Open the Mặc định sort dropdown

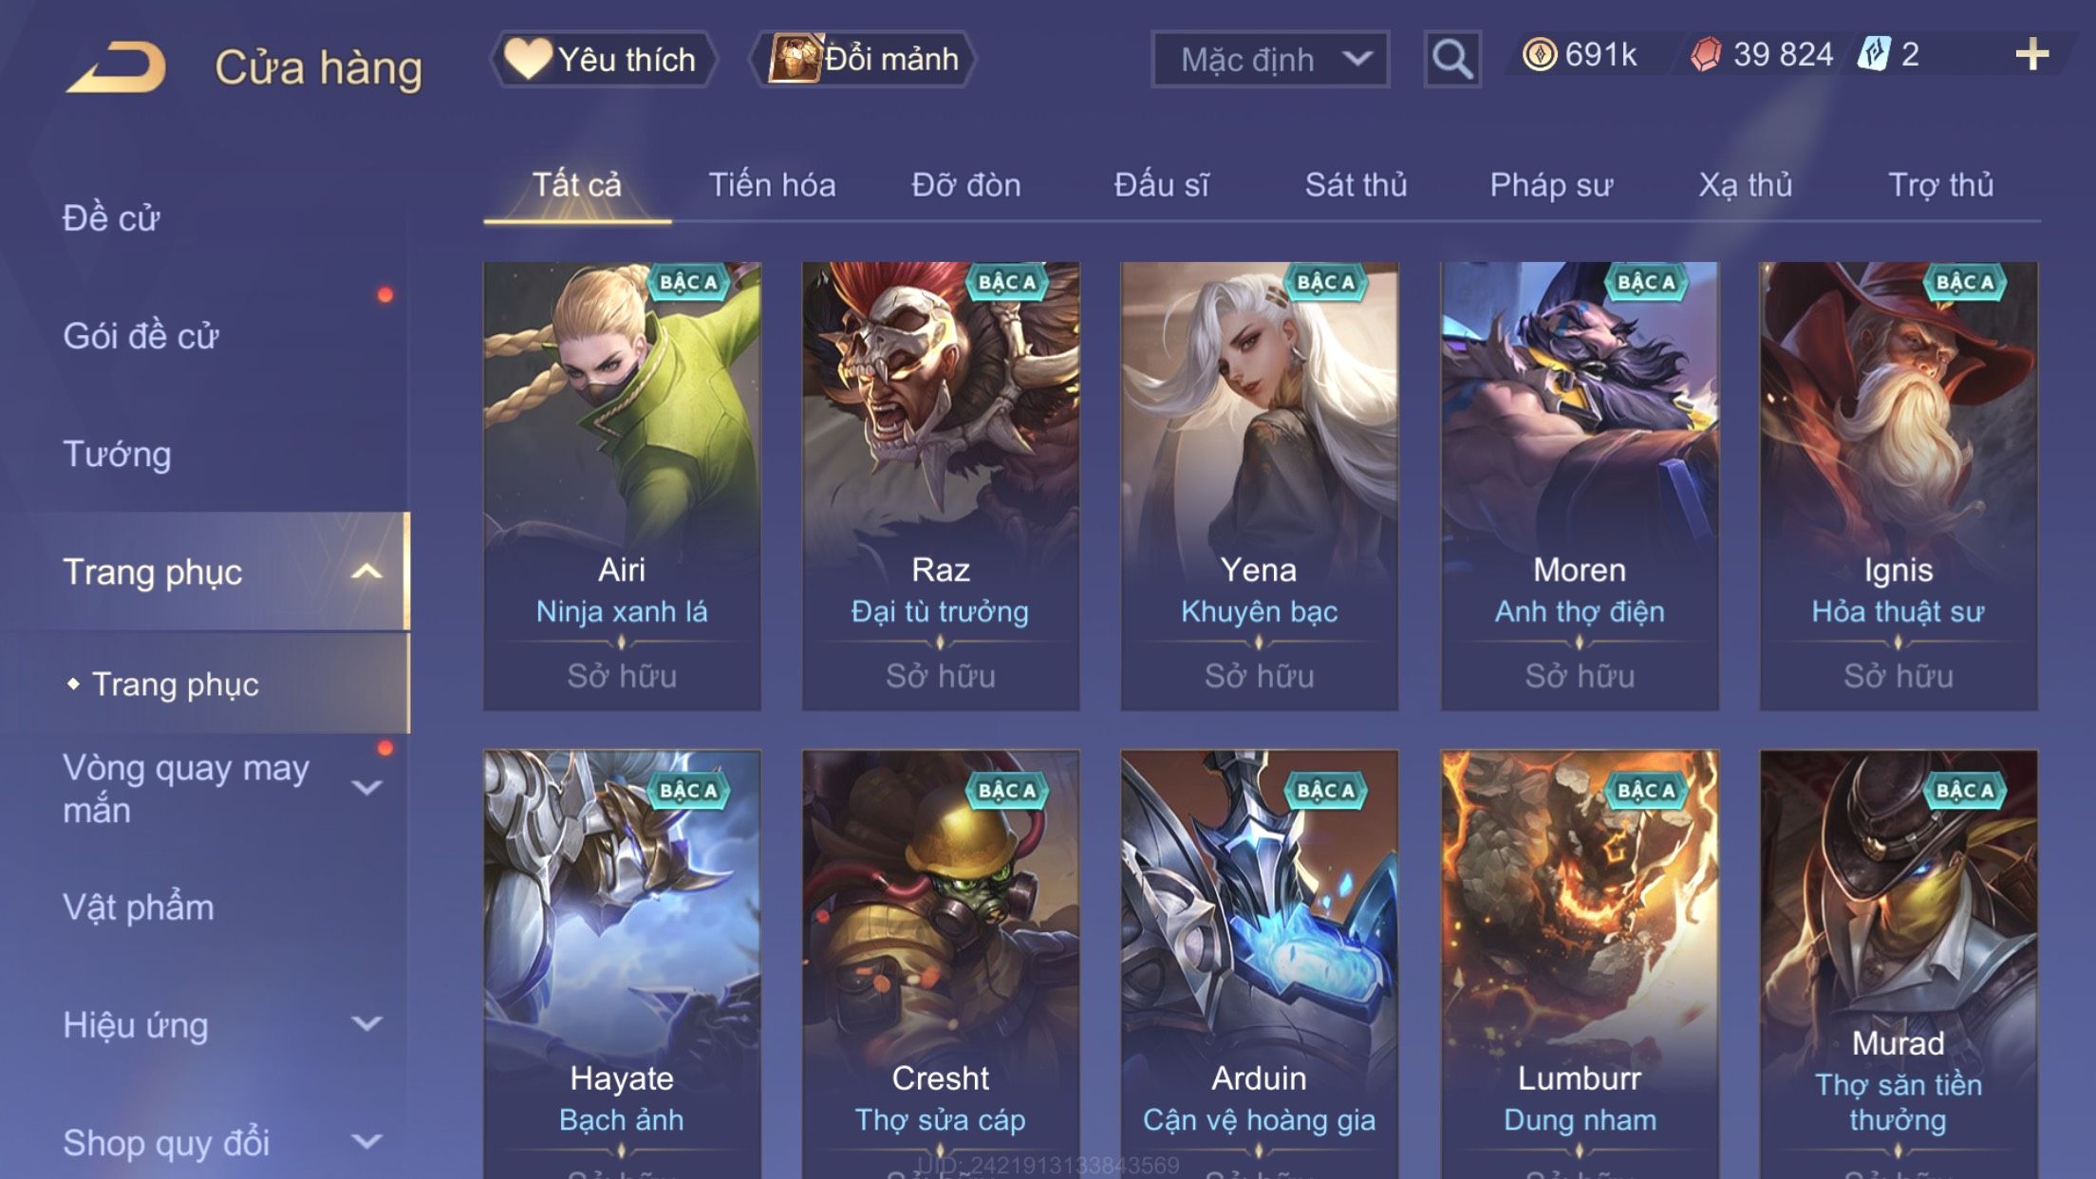click(x=1270, y=59)
